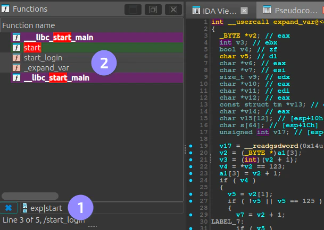Image resolution: width=324 pixels, height=230 pixels.
Task: Toggle breakpoint dot on line 26
Action: tap(190, 194)
